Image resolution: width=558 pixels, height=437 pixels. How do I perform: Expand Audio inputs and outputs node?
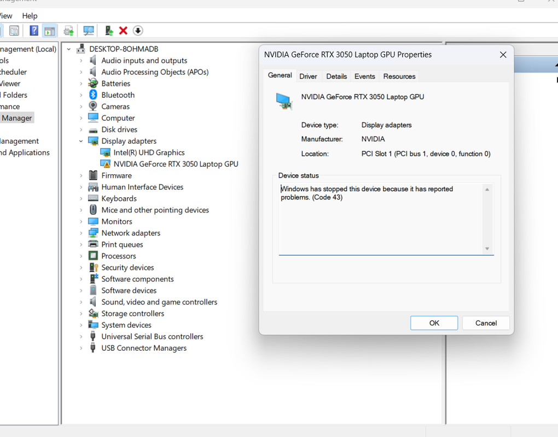tap(81, 61)
